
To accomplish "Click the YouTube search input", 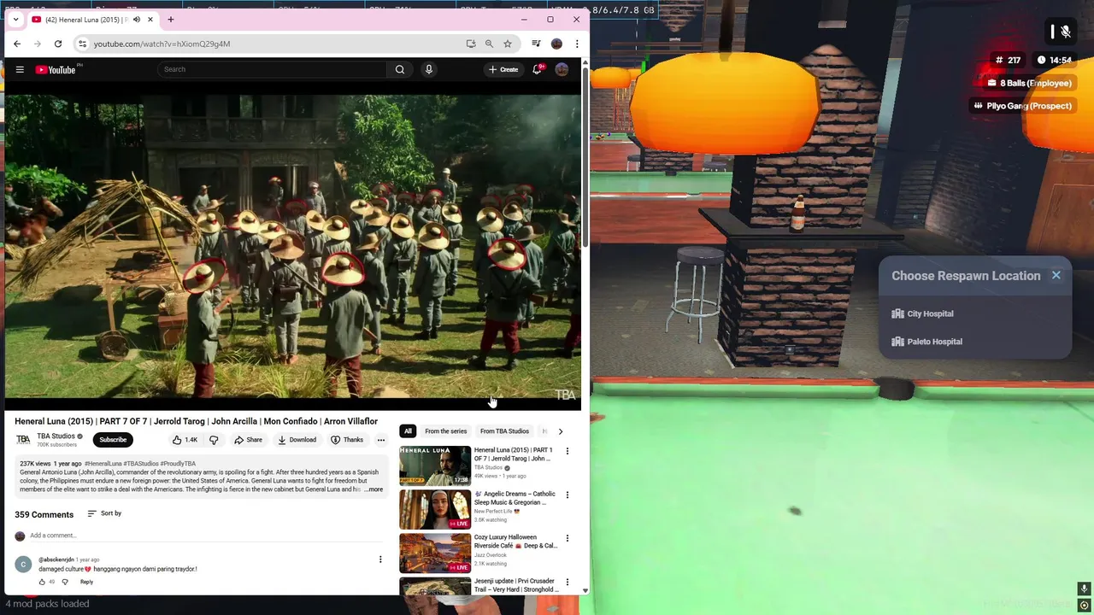I will 273,69.
